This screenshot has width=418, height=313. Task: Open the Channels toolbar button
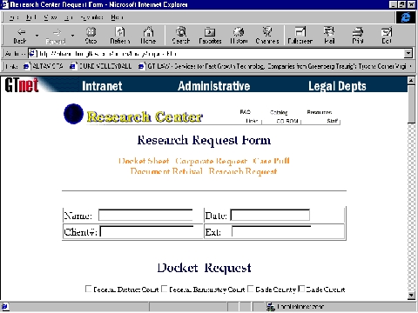tap(267, 36)
